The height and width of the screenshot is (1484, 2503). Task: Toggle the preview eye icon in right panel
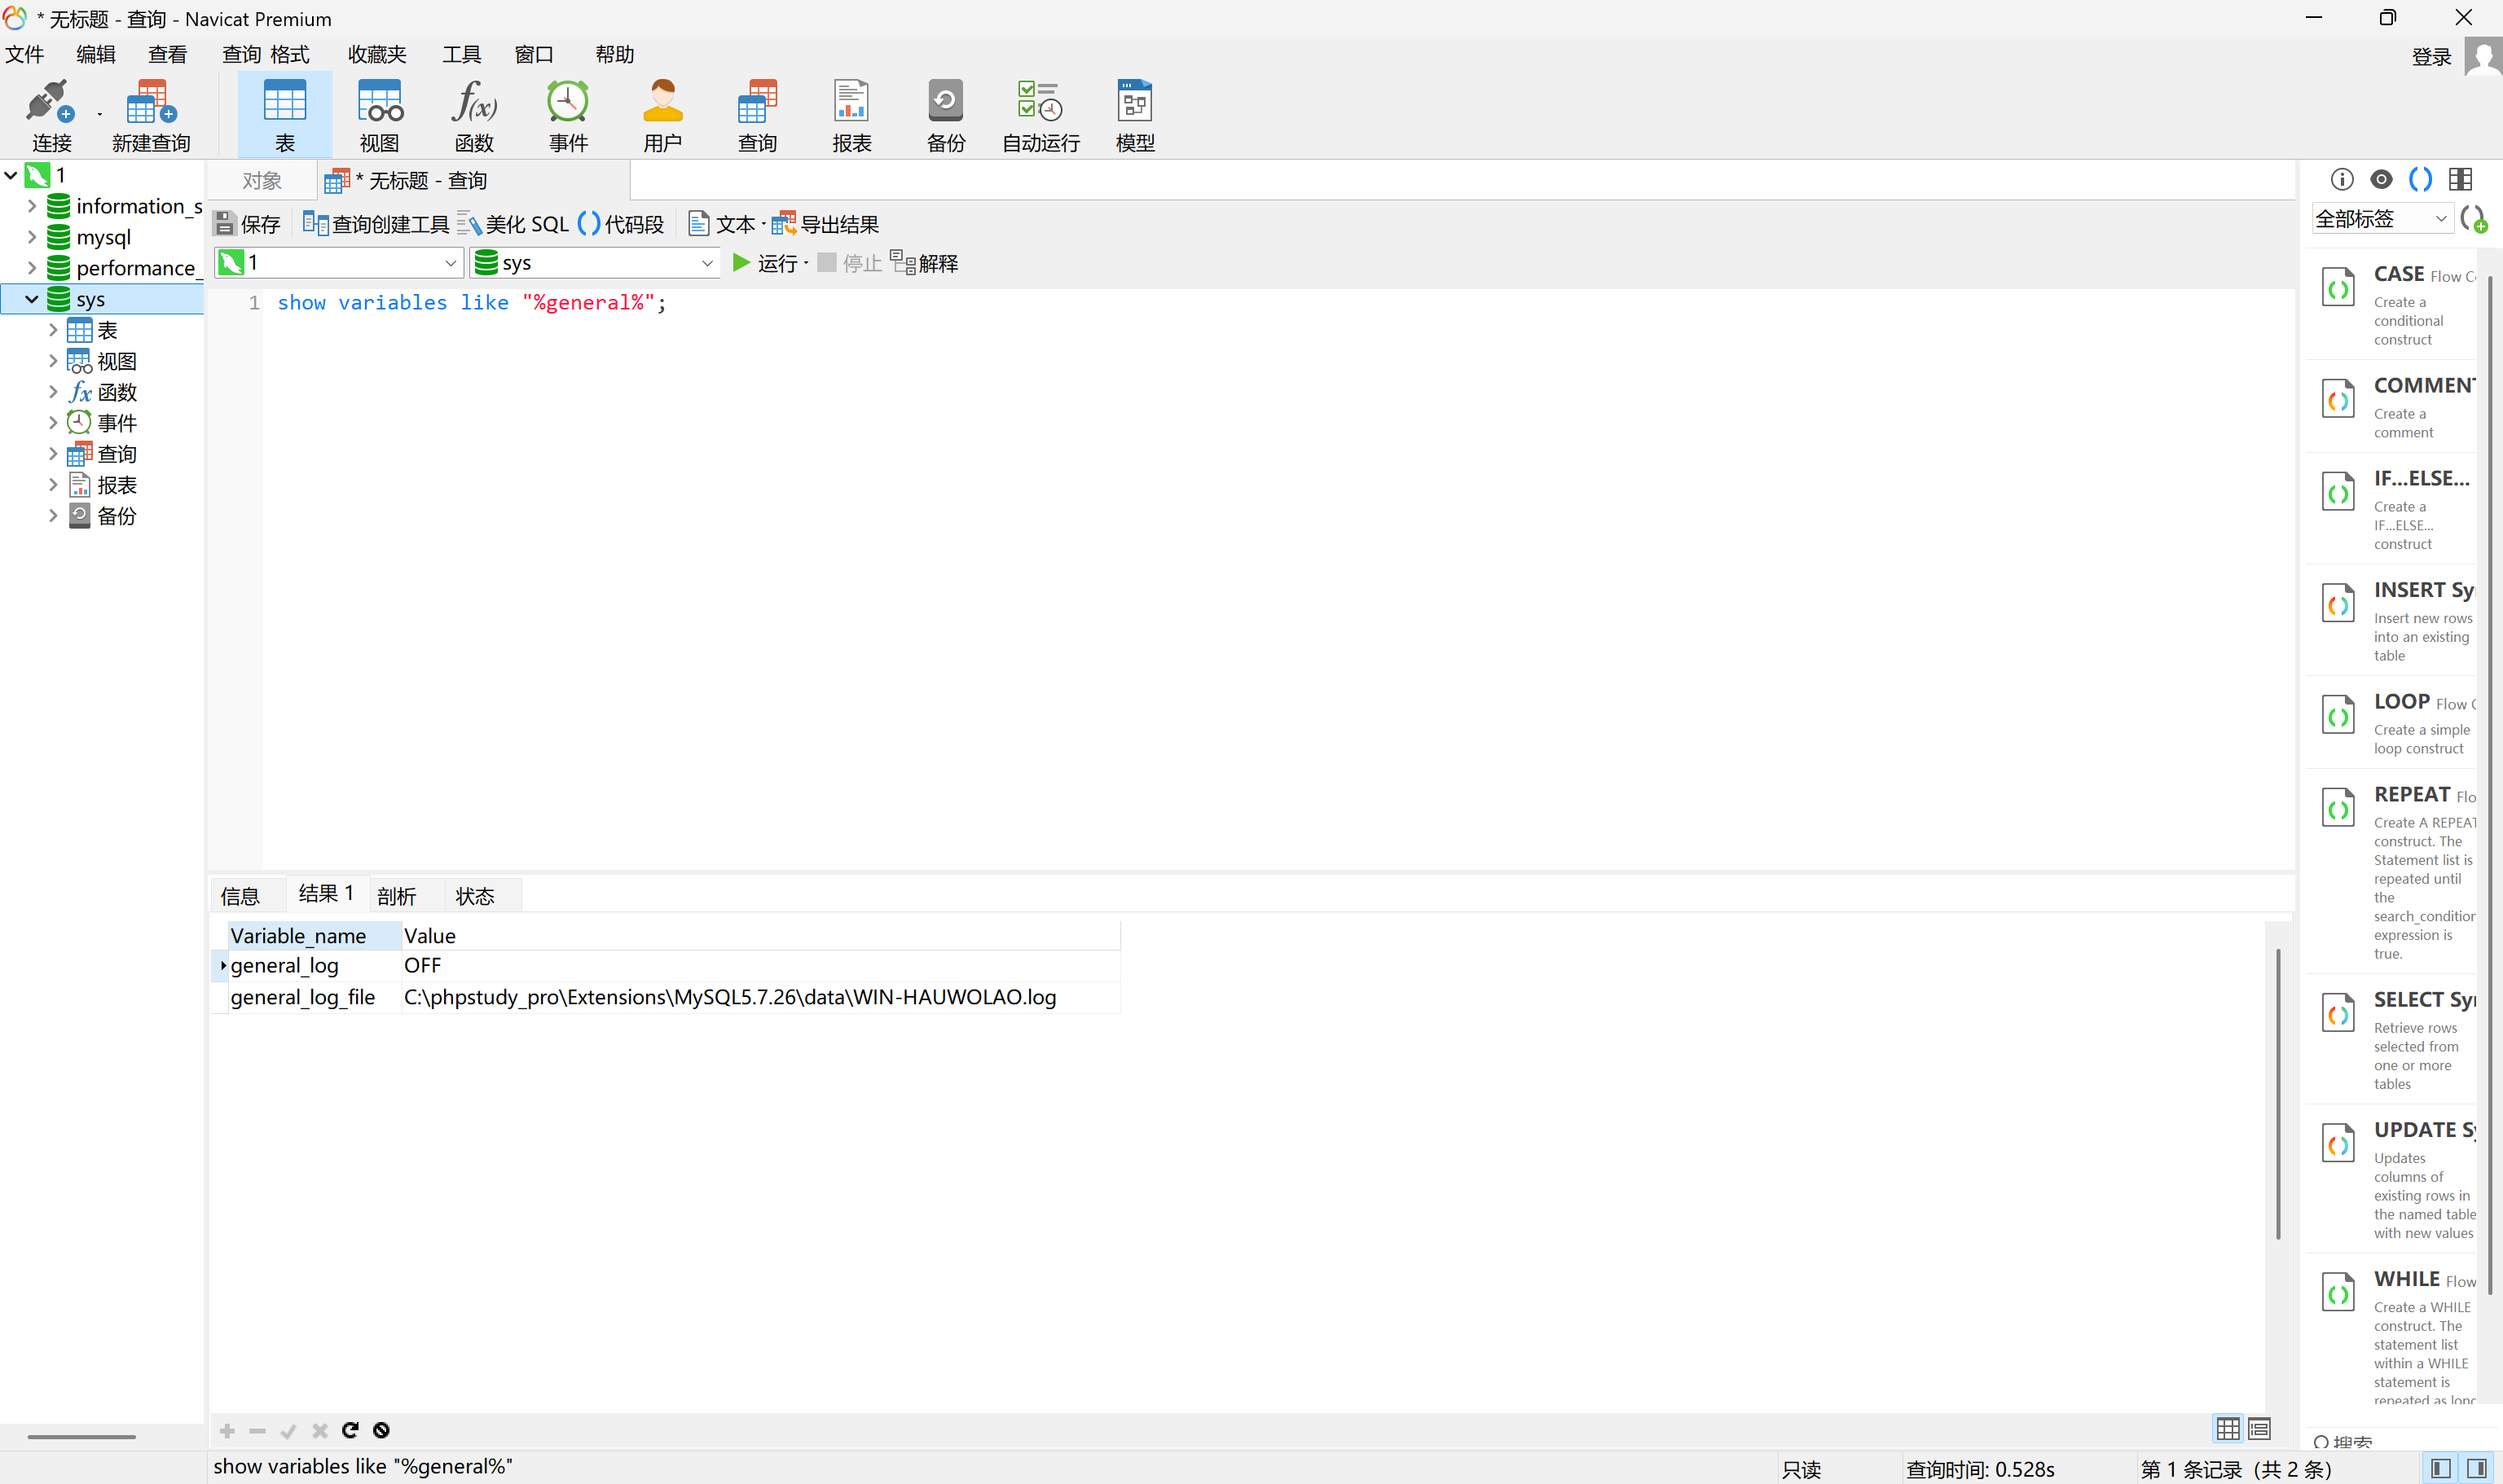click(2381, 179)
